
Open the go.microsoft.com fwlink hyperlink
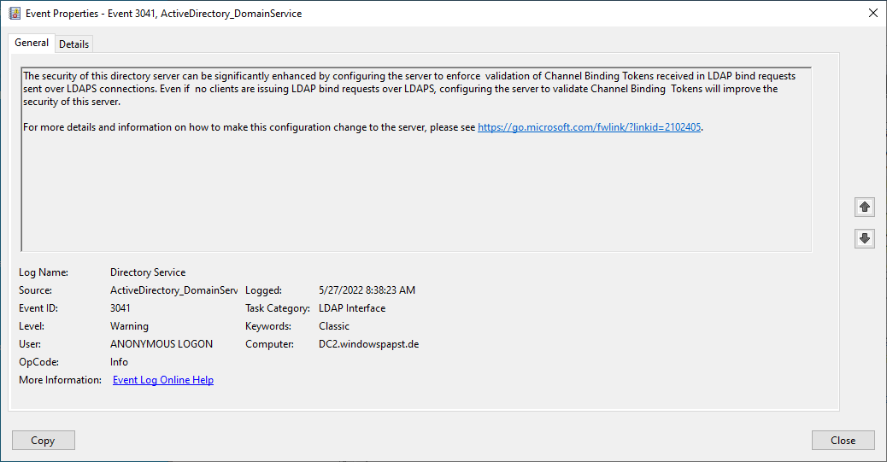point(589,127)
